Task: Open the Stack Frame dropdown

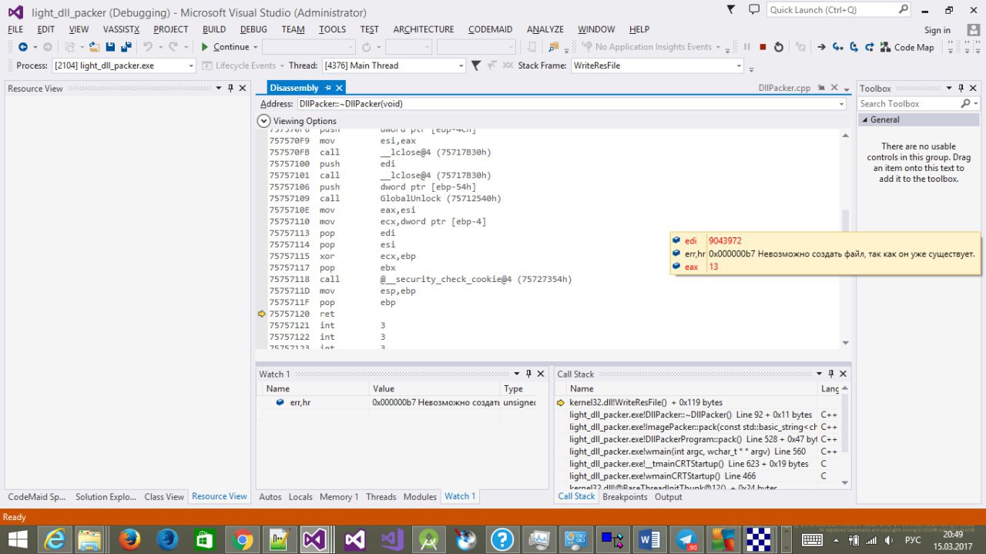Action: click(x=739, y=66)
